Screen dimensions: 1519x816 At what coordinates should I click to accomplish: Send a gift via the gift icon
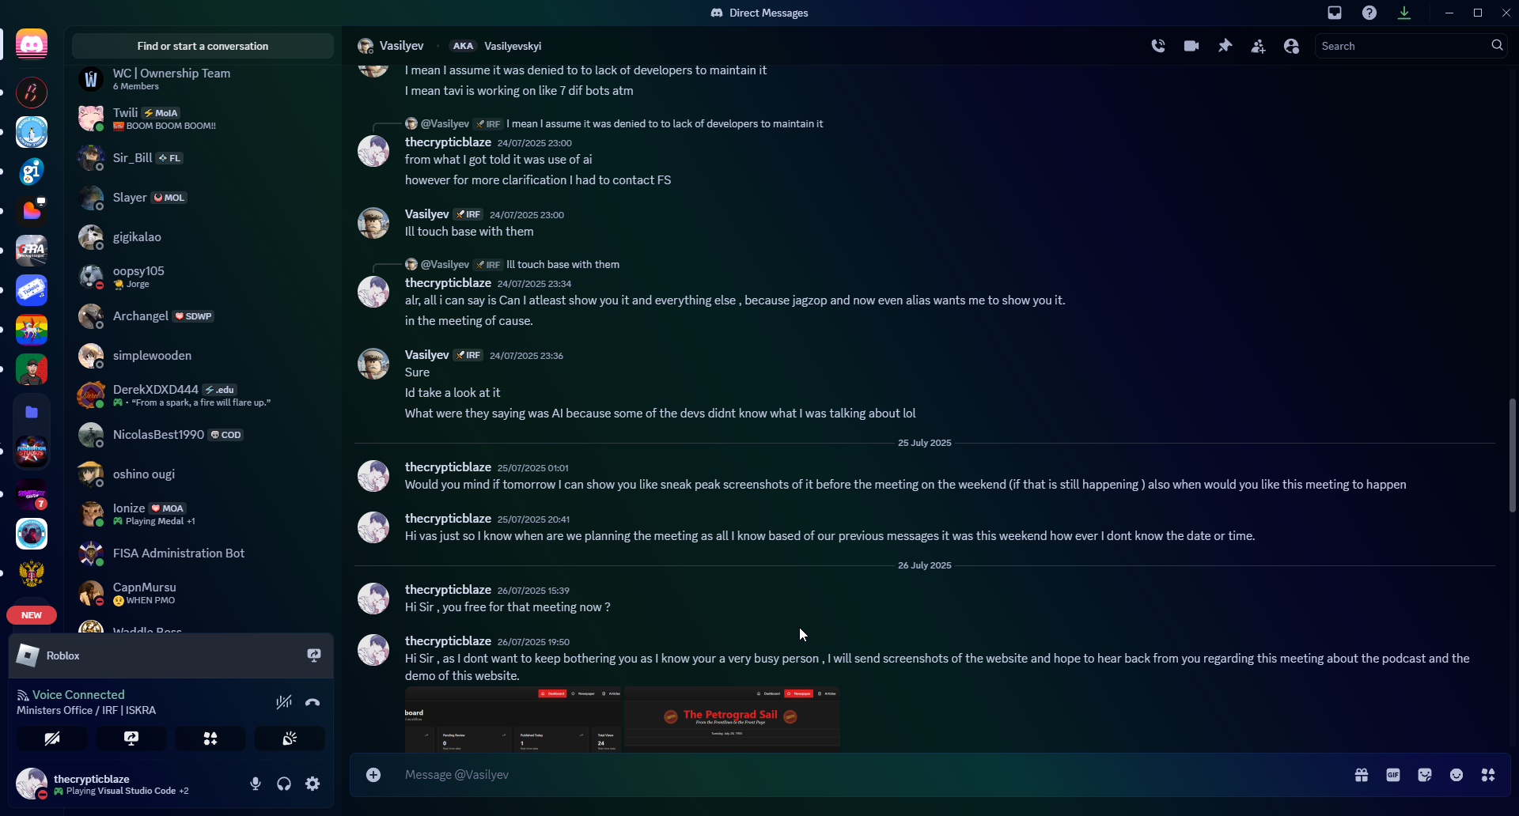(x=1362, y=775)
